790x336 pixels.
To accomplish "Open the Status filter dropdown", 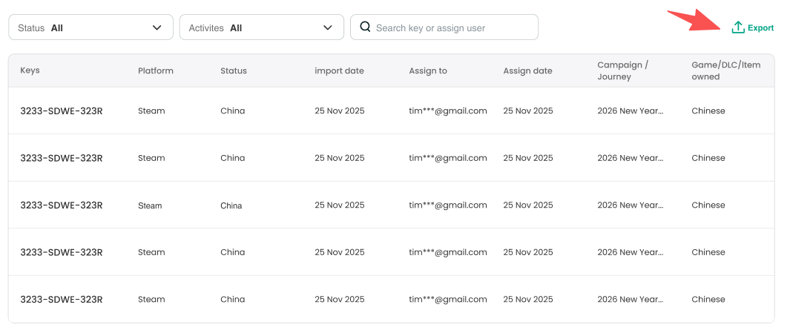I will [90, 27].
